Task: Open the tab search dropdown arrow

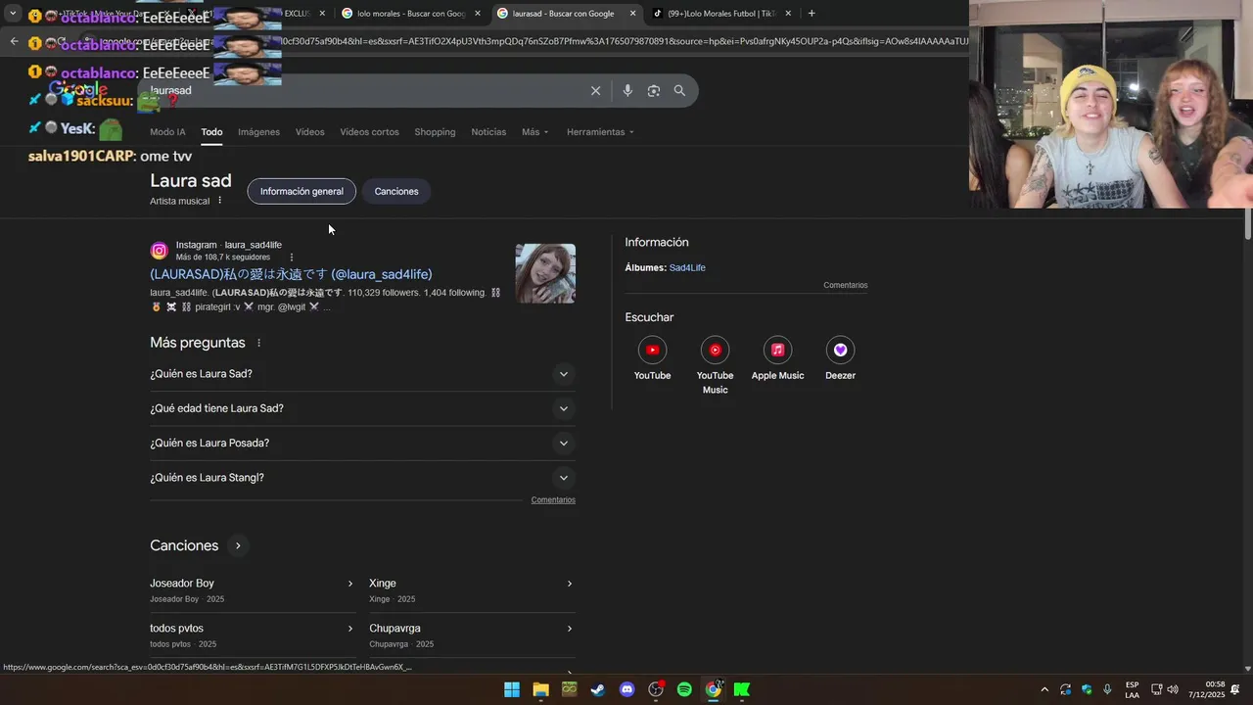Action: point(13,14)
